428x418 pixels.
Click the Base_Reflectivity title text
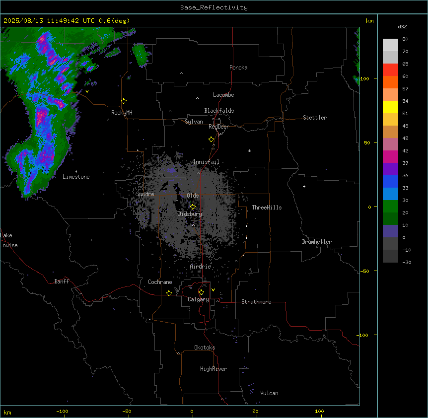point(214,7)
